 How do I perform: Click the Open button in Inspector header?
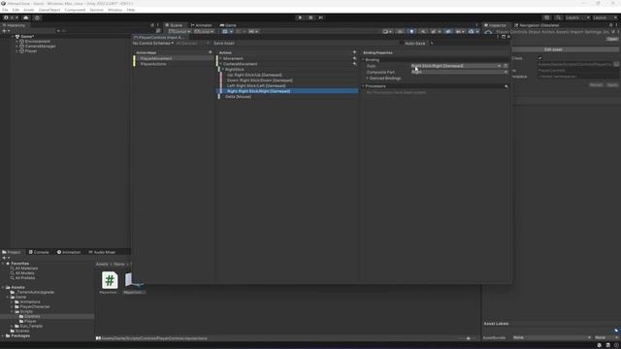point(612,39)
